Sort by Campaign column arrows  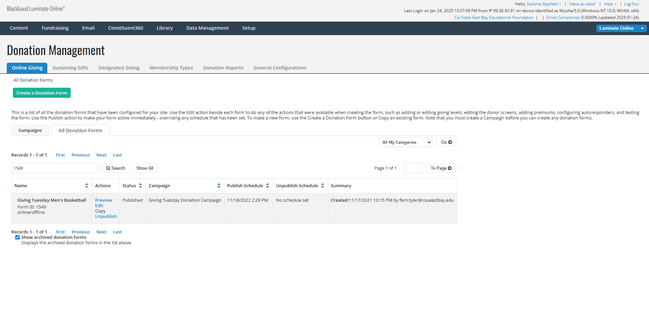point(219,186)
